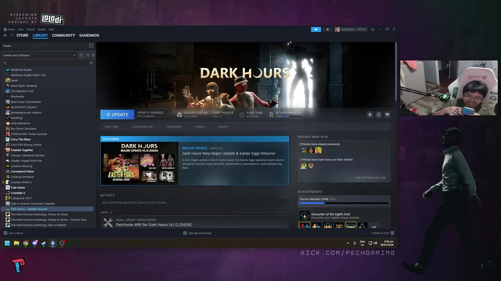
Task: Open Community Hub link
Action: coord(142,126)
